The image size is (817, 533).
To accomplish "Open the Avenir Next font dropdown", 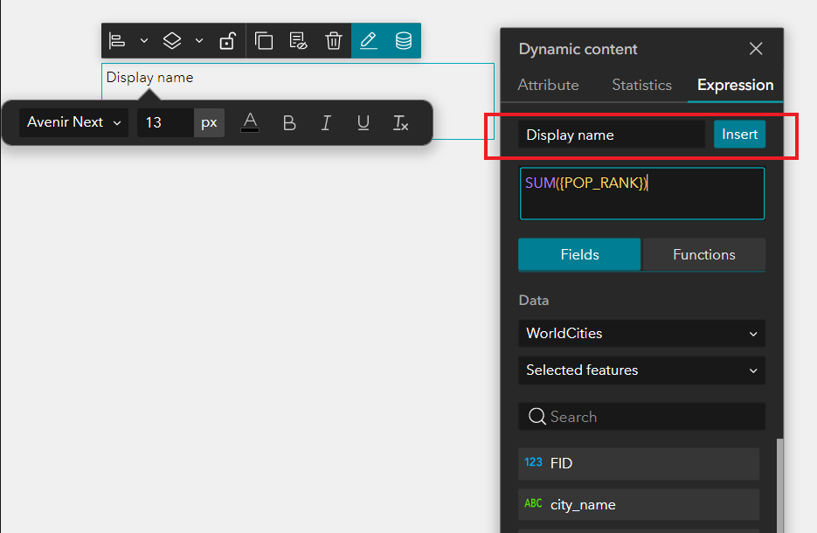I will (73, 122).
